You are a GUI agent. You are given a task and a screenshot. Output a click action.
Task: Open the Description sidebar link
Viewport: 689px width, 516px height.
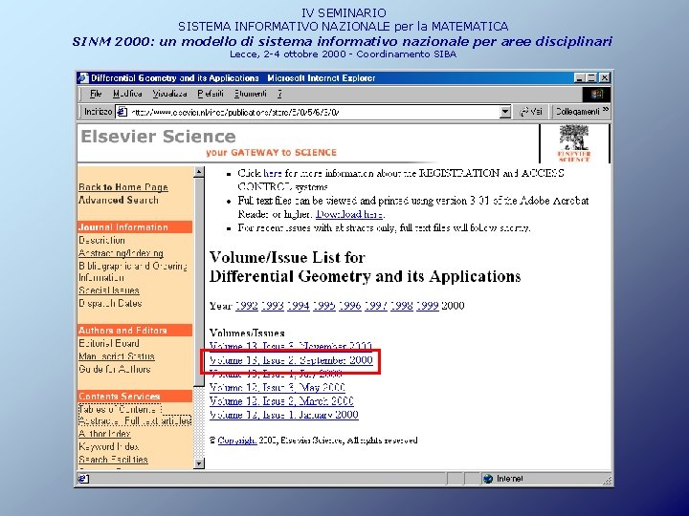click(x=101, y=241)
